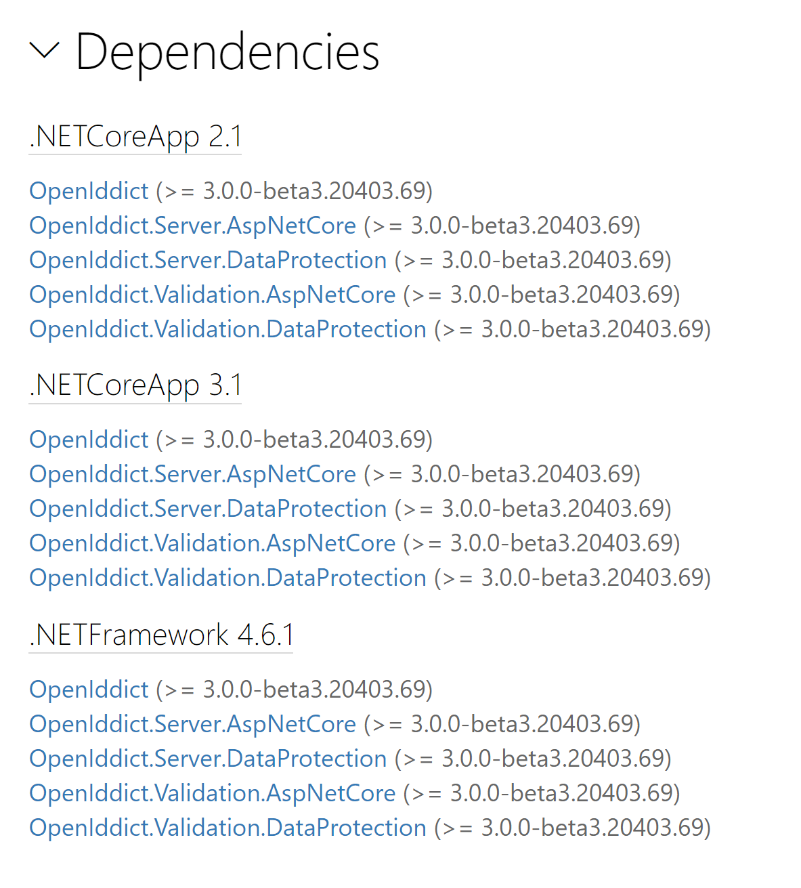Open OpenIddict.Validation.AspNetCore under .NETFramework 4.6.1
The height and width of the screenshot is (888, 801).
point(212,793)
